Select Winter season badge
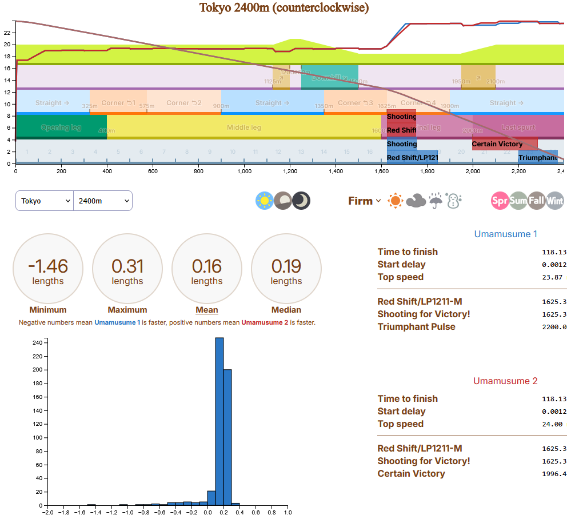Image resolution: width=567 pixels, height=515 pixels. tap(555, 201)
